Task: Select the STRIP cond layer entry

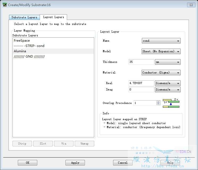Action: point(29,46)
